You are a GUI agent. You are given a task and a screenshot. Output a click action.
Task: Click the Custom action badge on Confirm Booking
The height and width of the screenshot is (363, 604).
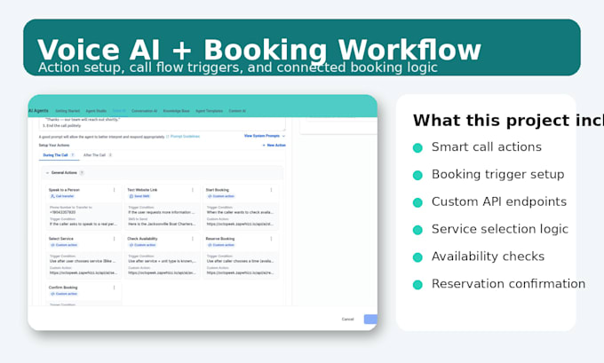[x=64, y=294]
